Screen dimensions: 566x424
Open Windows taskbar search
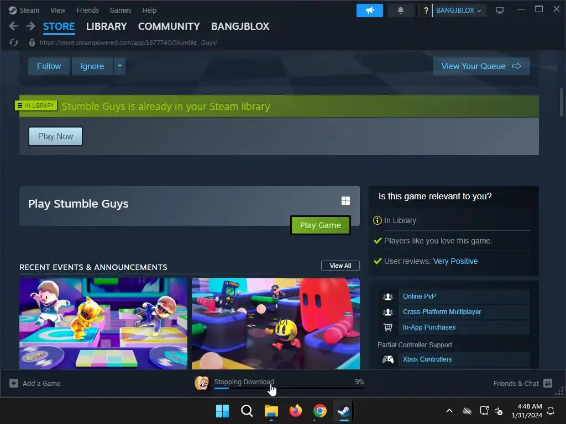(x=247, y=411)
